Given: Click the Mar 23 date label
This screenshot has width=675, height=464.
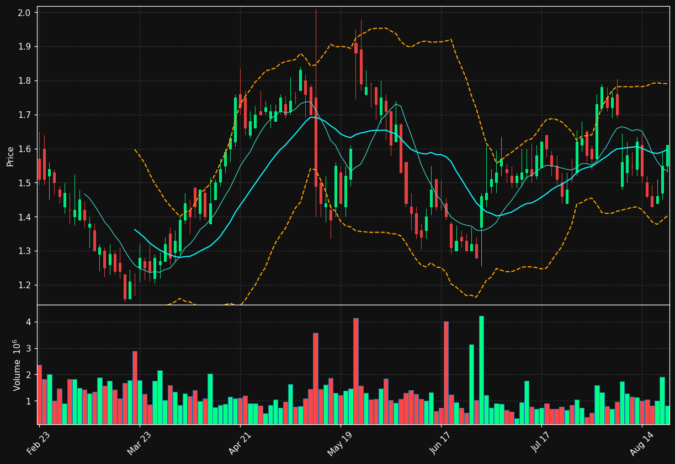Looking at the screenshot, I should [139, 443].
